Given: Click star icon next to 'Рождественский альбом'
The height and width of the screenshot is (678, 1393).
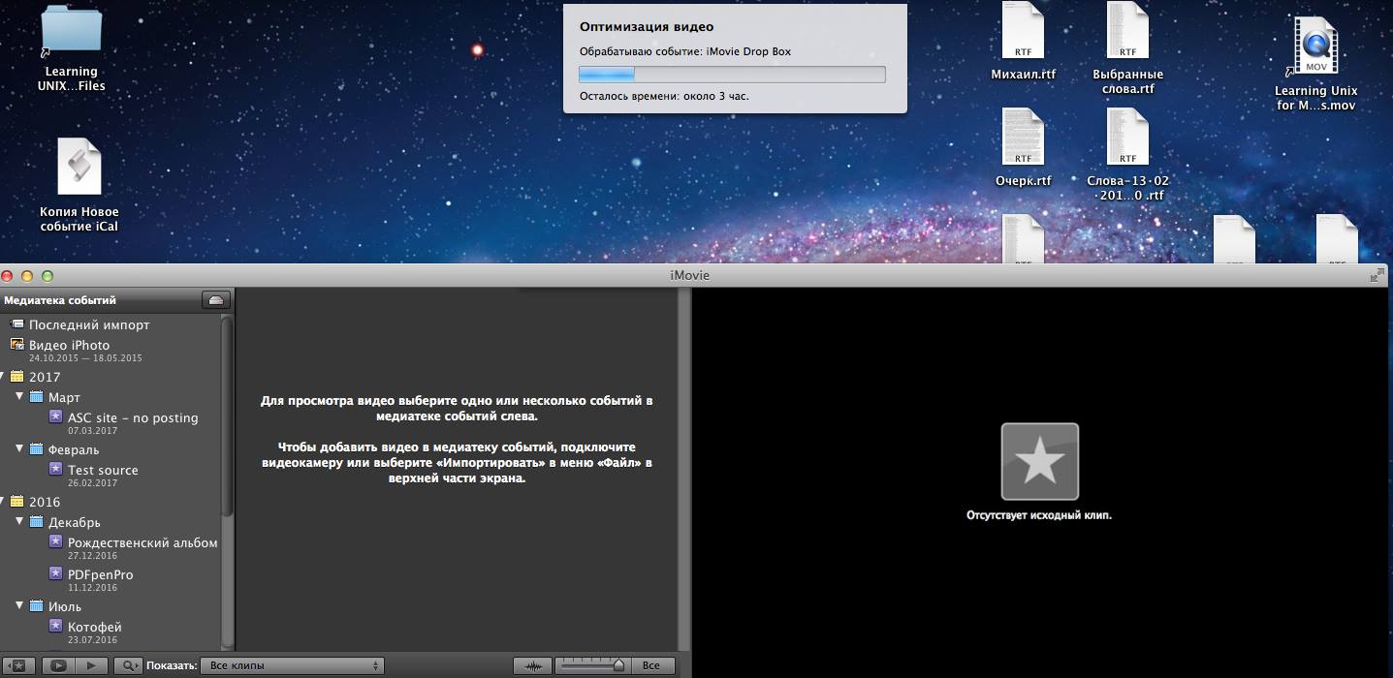Looking at the screenshot, I should (55, 542).
